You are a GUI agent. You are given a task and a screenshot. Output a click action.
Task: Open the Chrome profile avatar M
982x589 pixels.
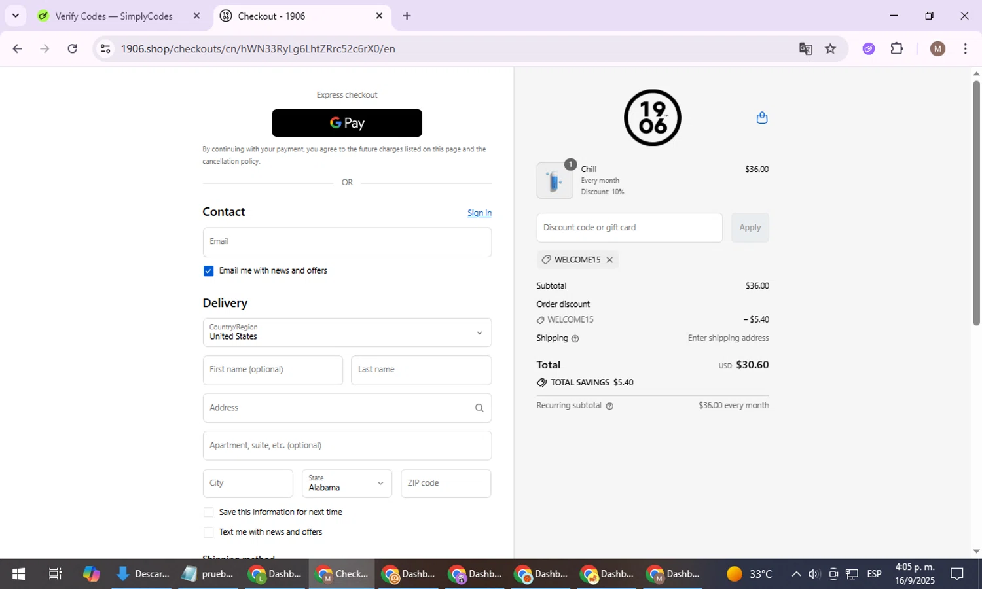tap(937, 48)
